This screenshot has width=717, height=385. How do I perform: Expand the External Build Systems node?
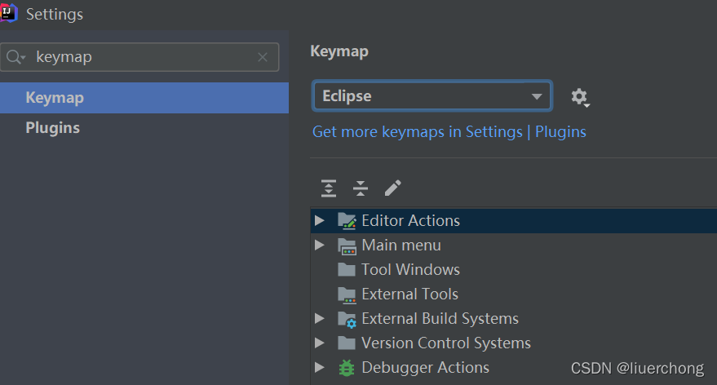click(320, 318)
